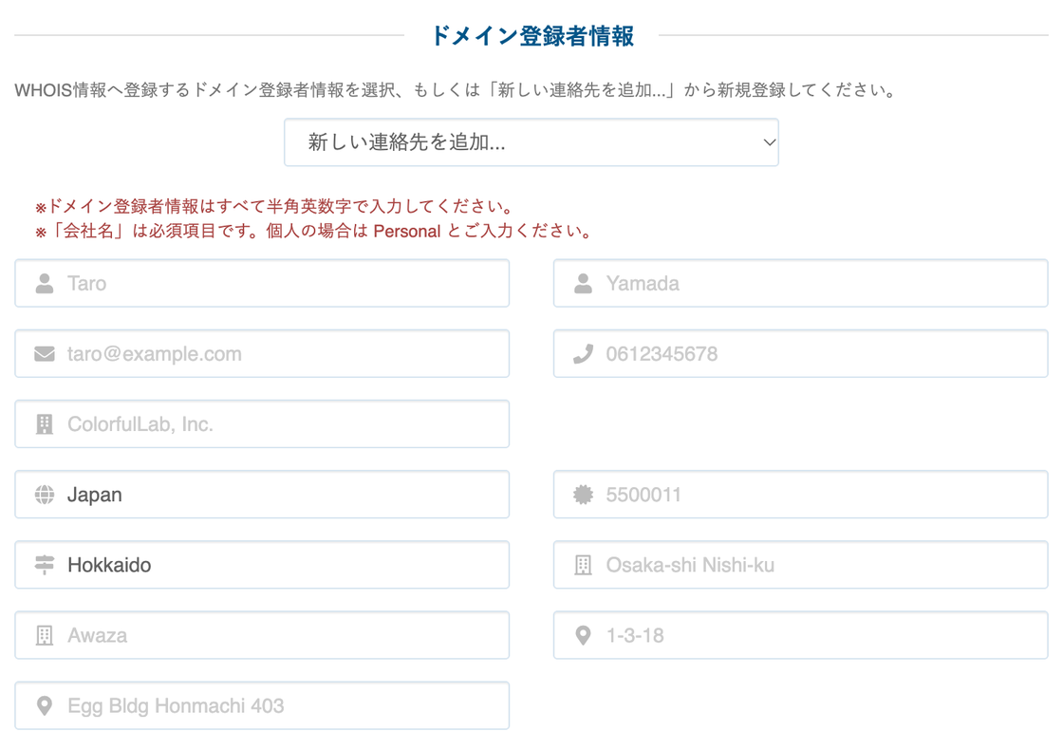Focus the 0612345678 phone number field
This screenshot has height=750, width=1063.
click(801, 354)
